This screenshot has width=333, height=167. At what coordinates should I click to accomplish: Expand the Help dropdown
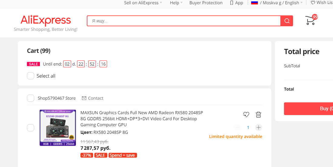pos(176,3)
